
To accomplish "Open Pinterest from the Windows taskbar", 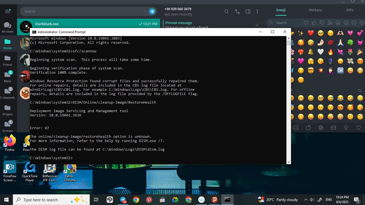I will (x=149, y=200).
